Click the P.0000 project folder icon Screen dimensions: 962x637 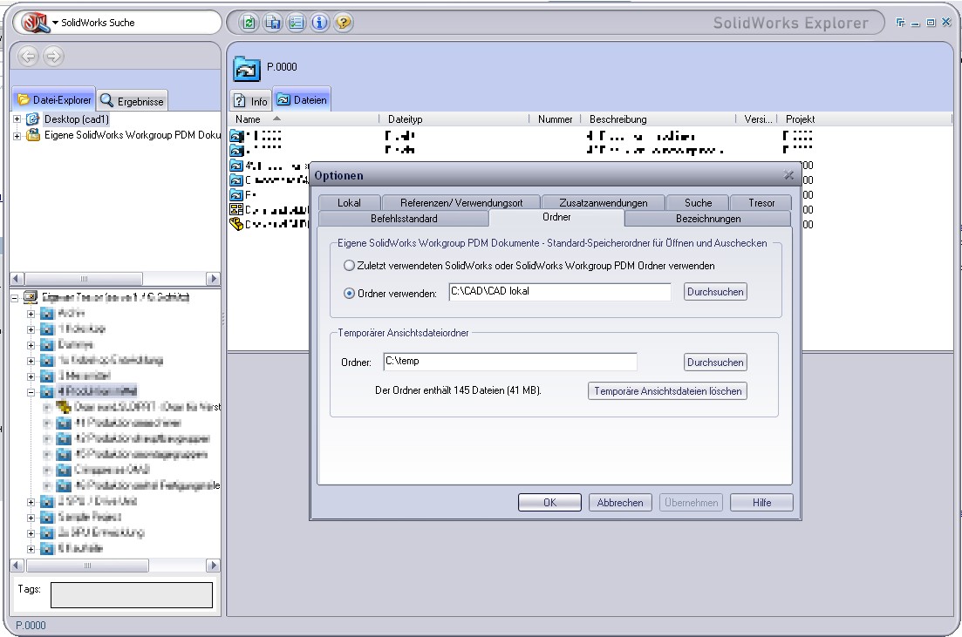247,69
